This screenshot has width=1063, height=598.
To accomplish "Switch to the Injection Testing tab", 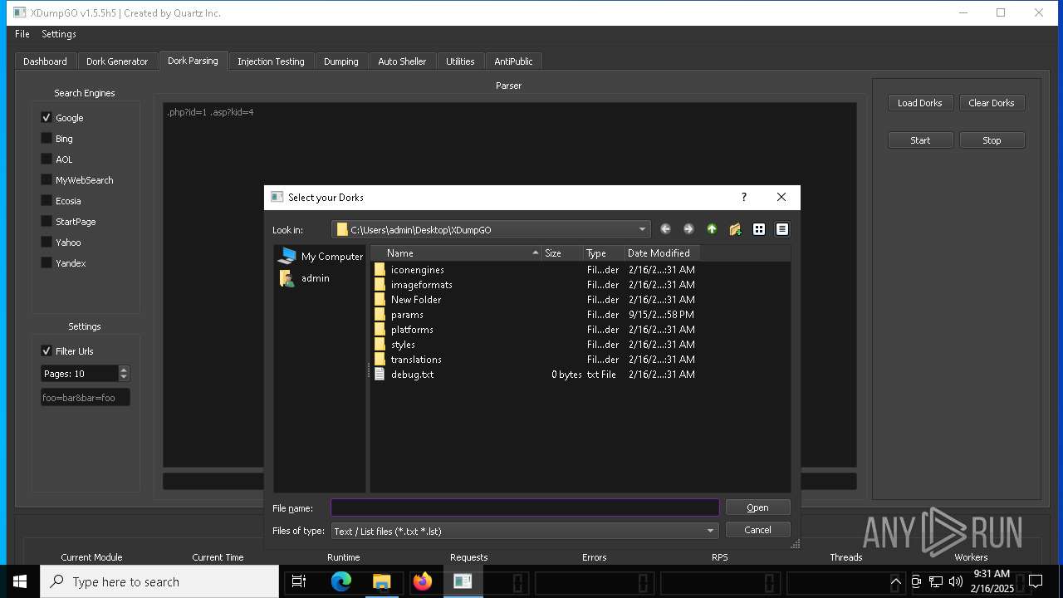I will pyautogui.click(x=271, y=61).
